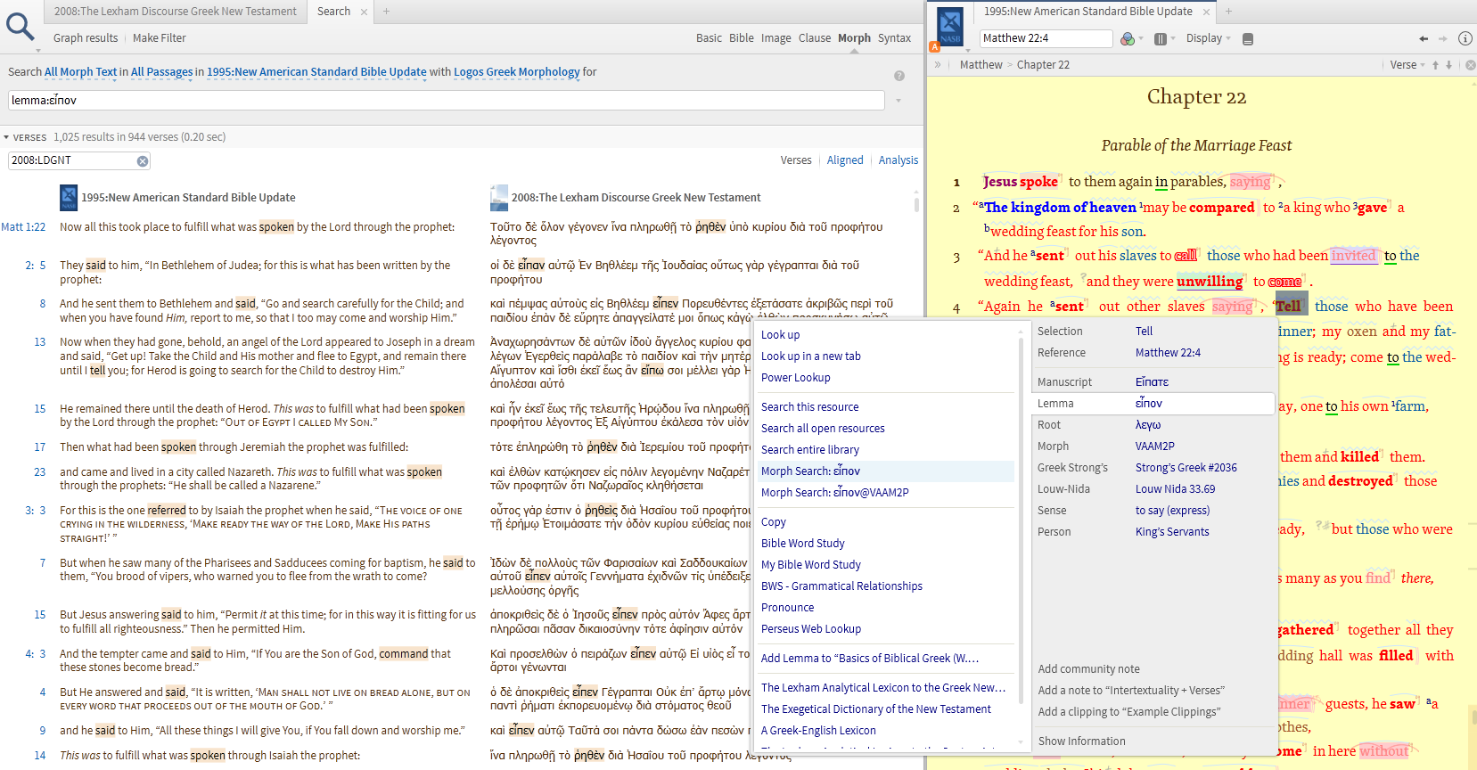Click 'Graph results' link
This screenshot has width=1477, height=770.
point(86,38)
